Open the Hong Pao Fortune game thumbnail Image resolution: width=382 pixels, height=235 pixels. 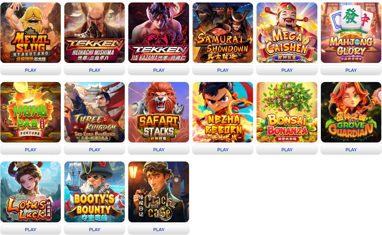click(x=31, y=112)
